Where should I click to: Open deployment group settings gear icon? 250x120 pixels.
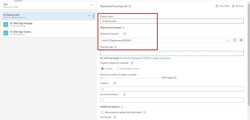(x=241, y=40)
